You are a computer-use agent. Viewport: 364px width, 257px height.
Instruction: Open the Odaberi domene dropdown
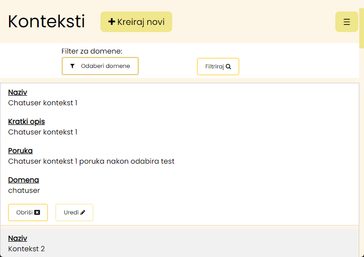click(100, 66)
